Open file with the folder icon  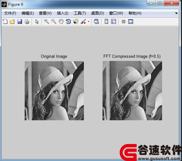point(12,22)
